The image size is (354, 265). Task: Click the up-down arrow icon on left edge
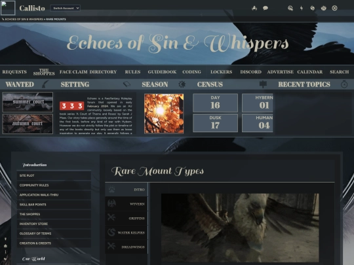(5, 252)
